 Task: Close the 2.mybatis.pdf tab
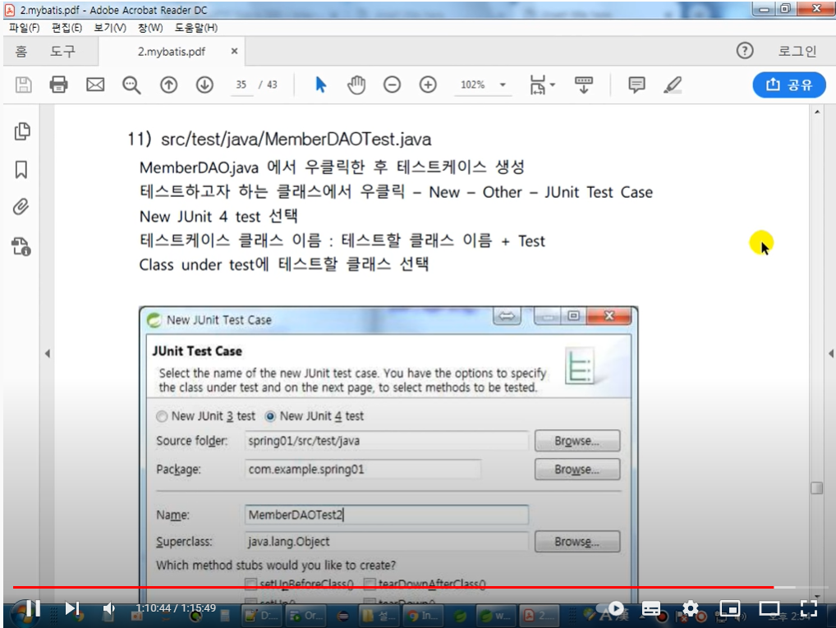[x=234, y=51]
